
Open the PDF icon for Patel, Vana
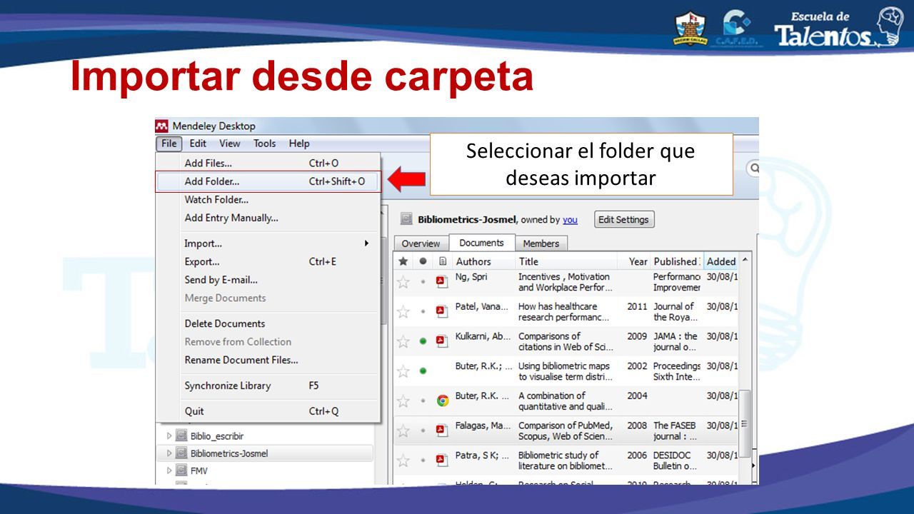pos(442,311)
